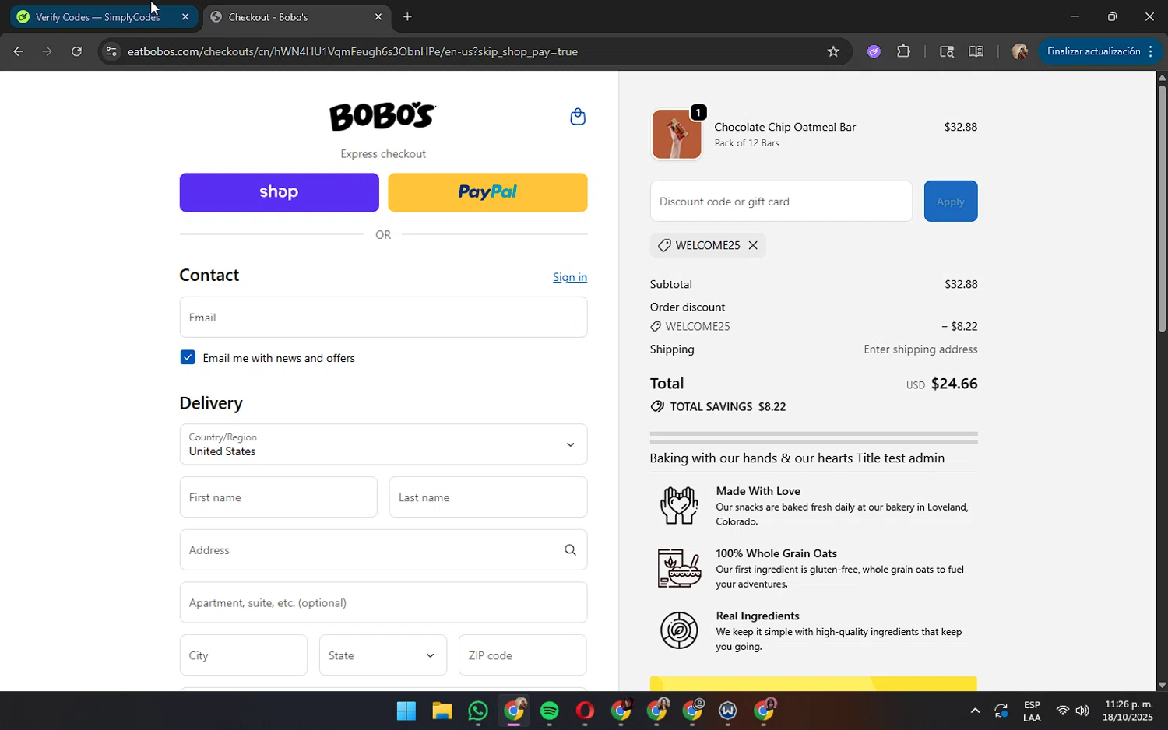Close the Checkout Bobo's tab
Image resolution: width=1168 pixels, height=730 pixels.
(378, 16)
